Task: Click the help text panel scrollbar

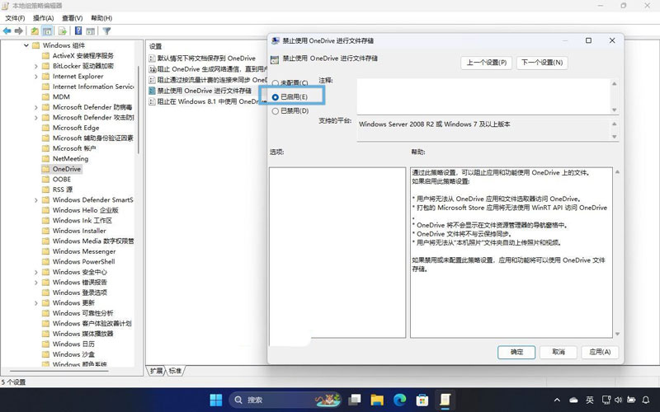Action: tap(617, 252)
